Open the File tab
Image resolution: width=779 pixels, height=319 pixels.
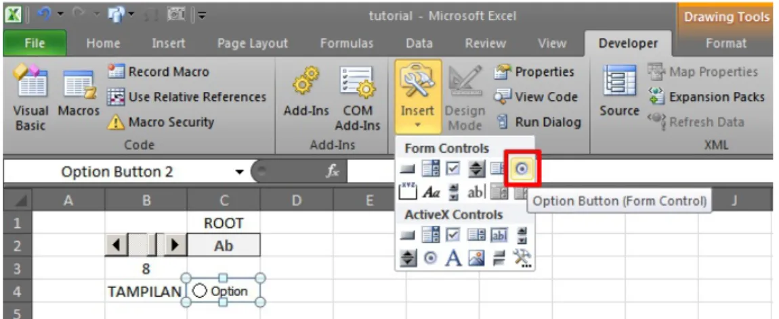[x=35, y=43]
